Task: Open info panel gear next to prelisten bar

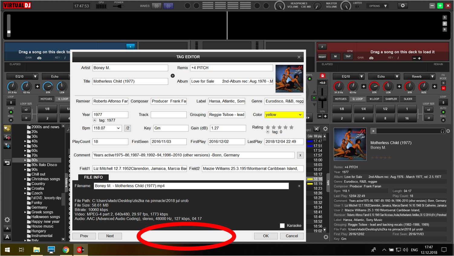Action: pos(448,131)
